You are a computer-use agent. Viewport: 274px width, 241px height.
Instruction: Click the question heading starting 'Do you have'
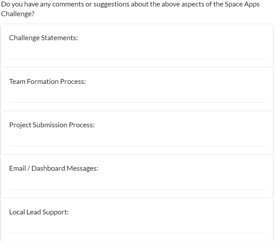pos(130,5)
